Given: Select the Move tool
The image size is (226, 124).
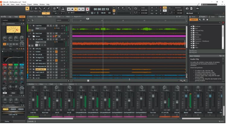Looking at the screenshot, I should click(36, 9).
